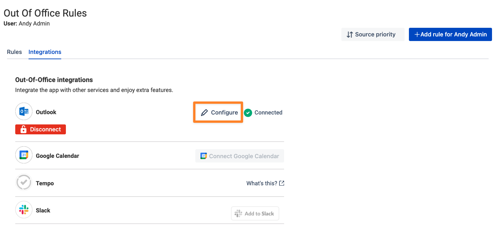This screenshot has height=227, width=494.
Task: Click the Slack logo icon
Action: pyautogui.click(x=24, y=210)
